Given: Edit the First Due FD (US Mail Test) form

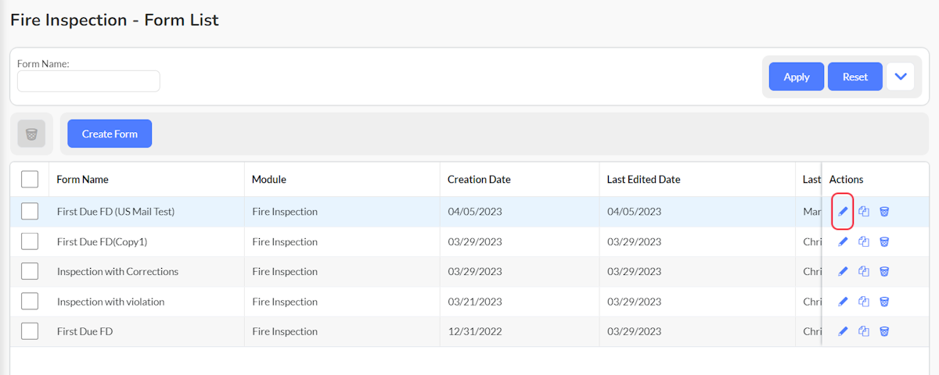Looking at the screenshot, I should tap(843, 212).
